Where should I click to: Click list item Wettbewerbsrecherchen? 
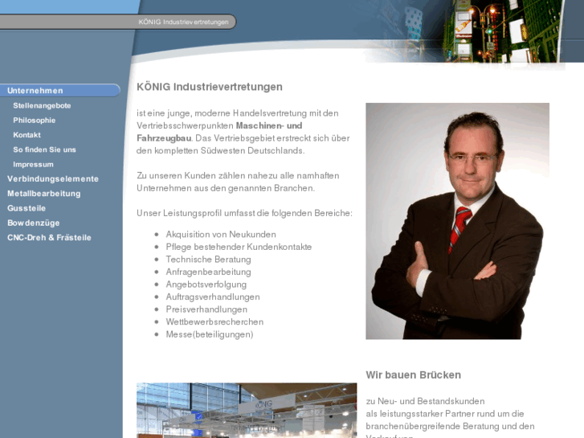tap(214, 321)
